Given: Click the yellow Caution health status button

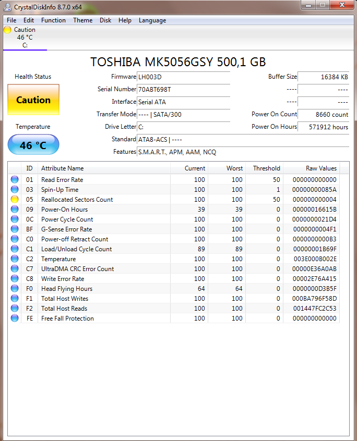Looking at the screenshot, I should tap(33, 100).
